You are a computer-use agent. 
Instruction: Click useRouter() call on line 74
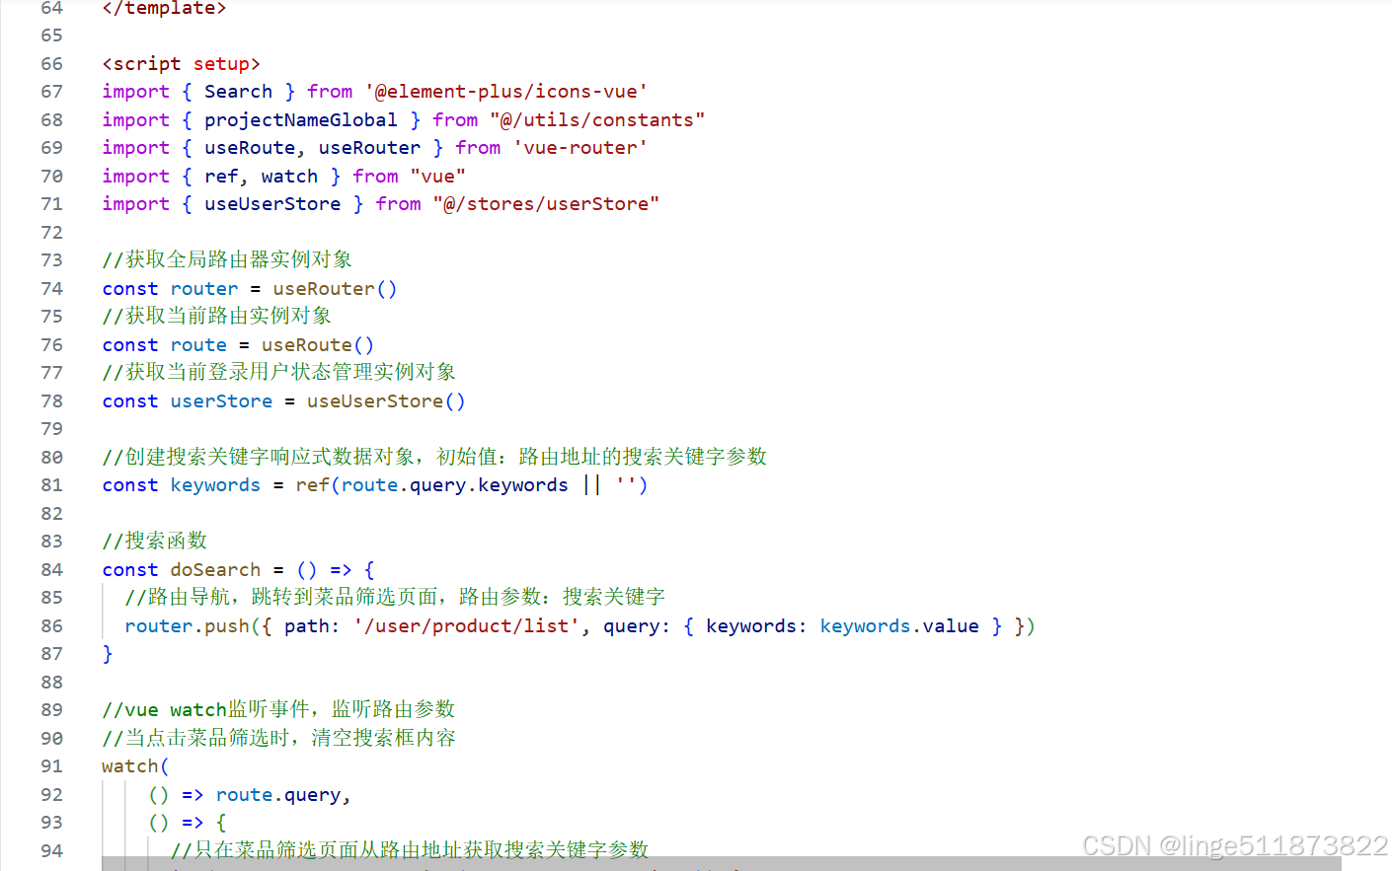335,289
